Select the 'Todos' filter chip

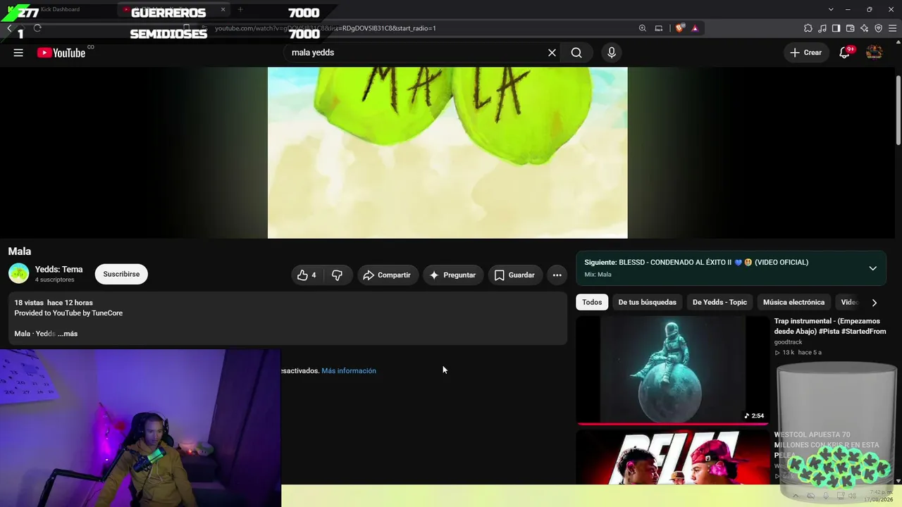coord(592,303)
